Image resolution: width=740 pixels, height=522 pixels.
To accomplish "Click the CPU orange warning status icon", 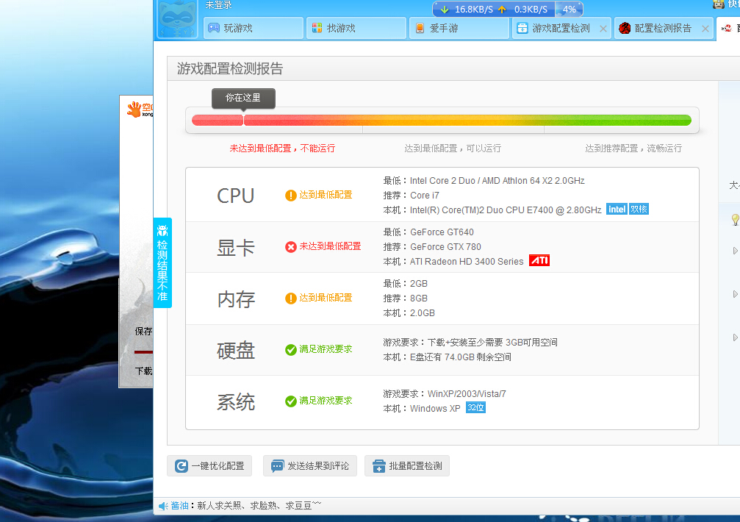I will coord(291,195).
